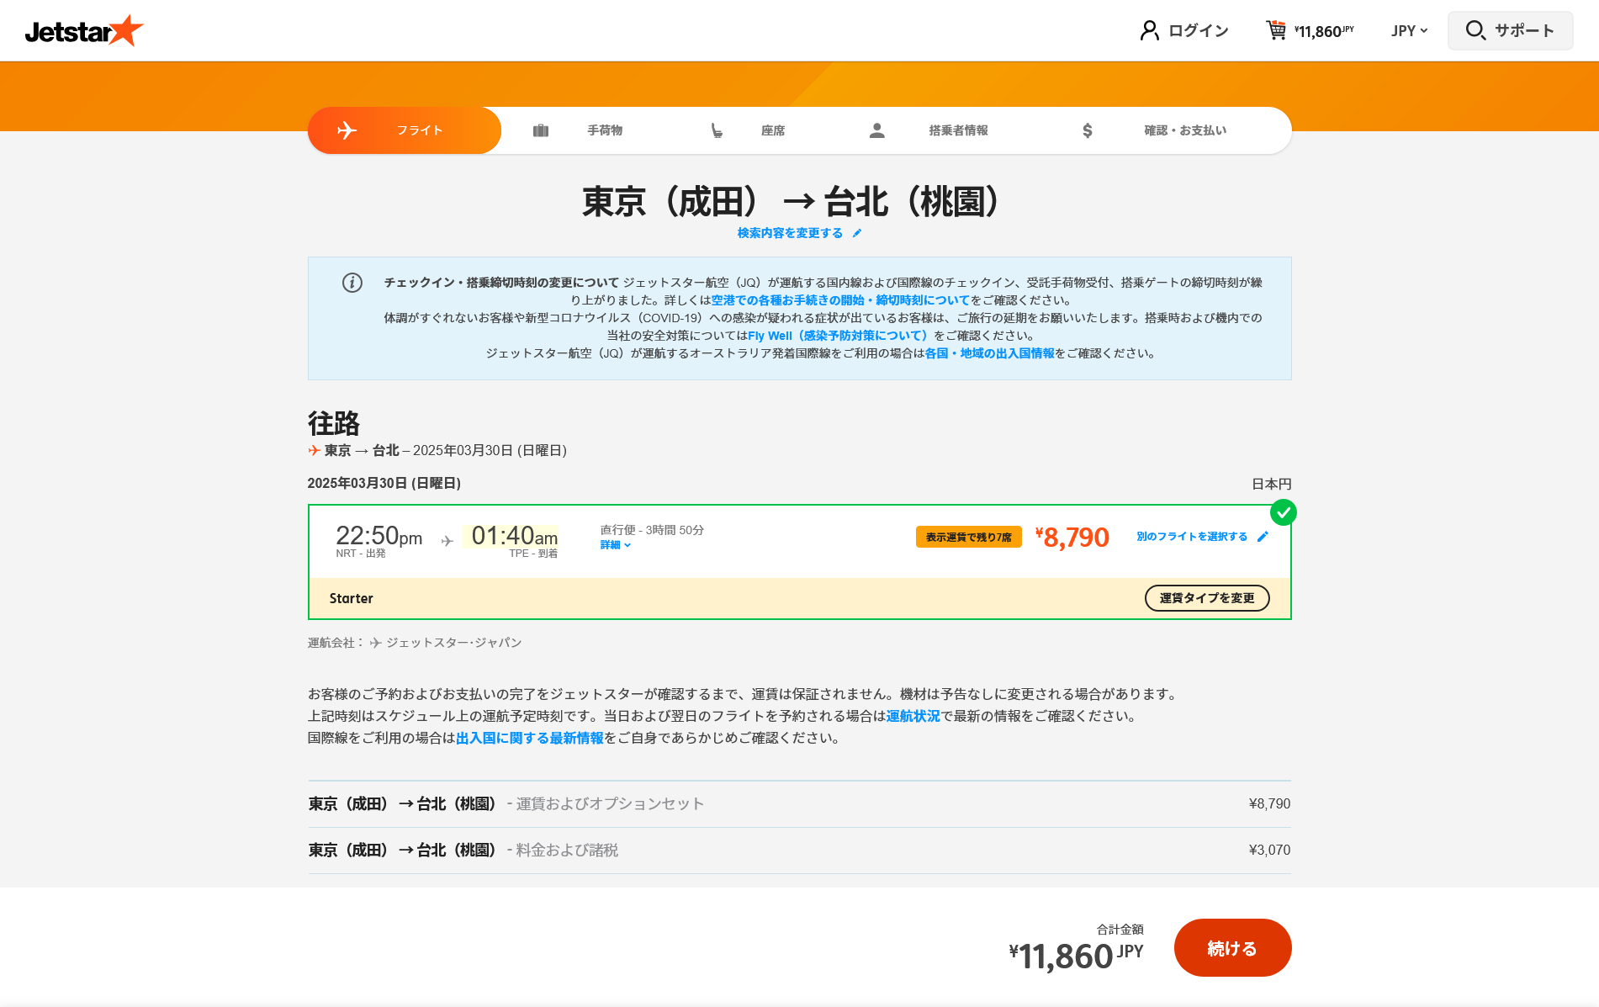Click orange airplane icon by 東京 → 台北
1599x1007 pixels.
[x=314, y=451]
